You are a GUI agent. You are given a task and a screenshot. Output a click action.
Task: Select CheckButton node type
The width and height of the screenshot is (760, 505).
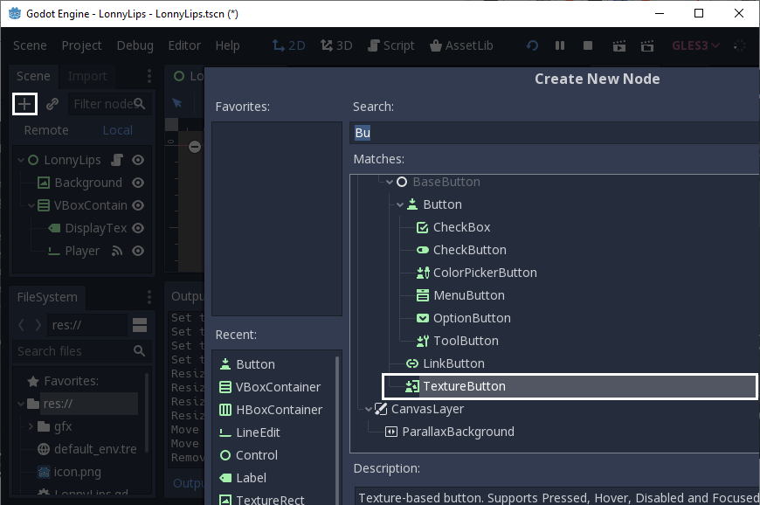tap(470, 250)
